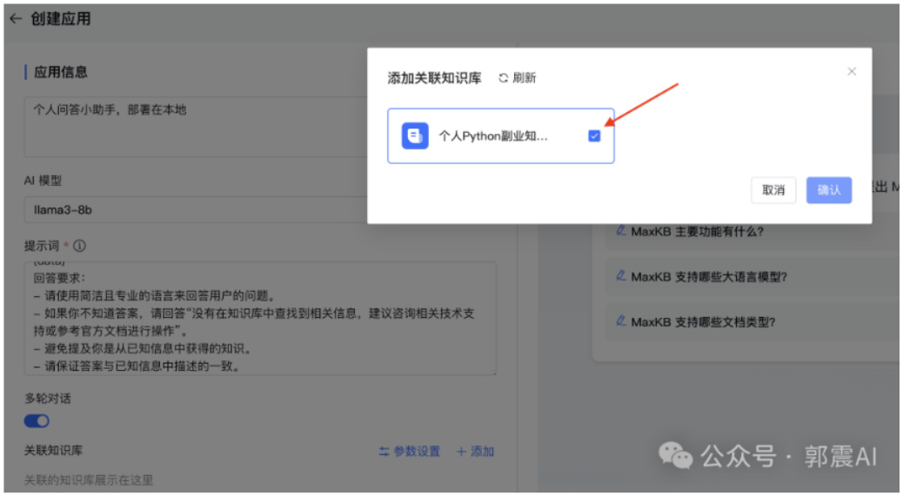Click inside the 提示词 prompt text area
The height and width of the screenshot is (495, 903).
(260, 319)
